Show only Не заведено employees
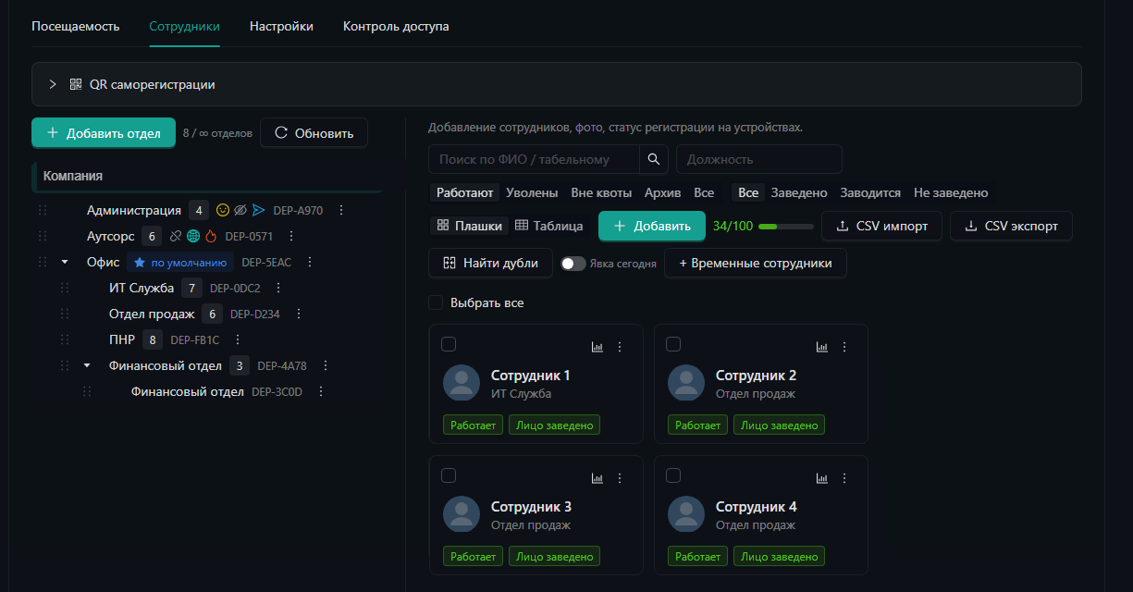Screen dimensions: 1133x592 click(x=951, y=192)
